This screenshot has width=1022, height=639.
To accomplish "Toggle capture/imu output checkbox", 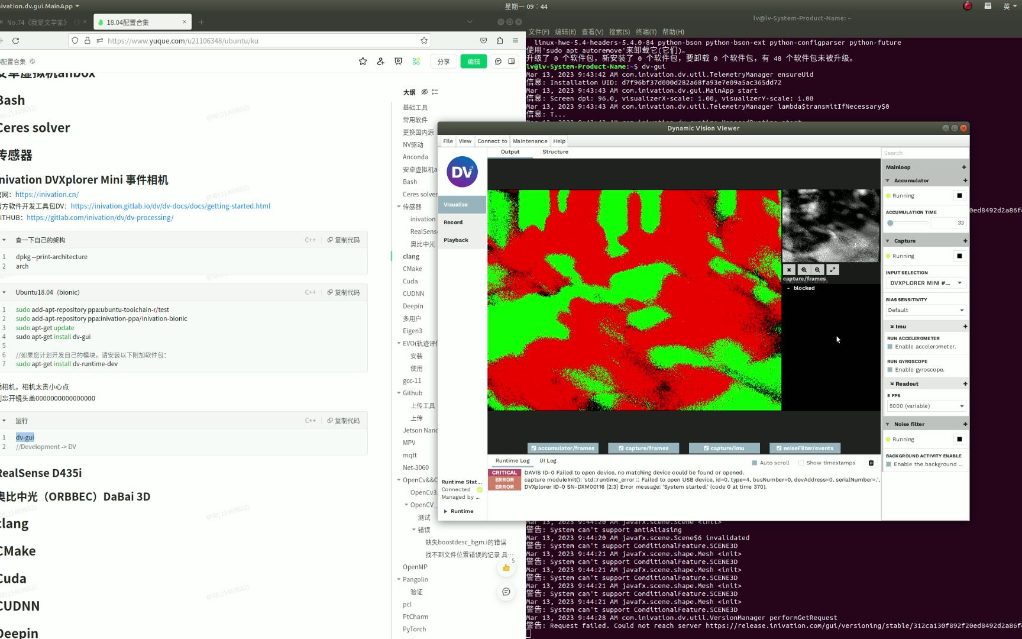I will pyautogui.click(x=706, y=448).
